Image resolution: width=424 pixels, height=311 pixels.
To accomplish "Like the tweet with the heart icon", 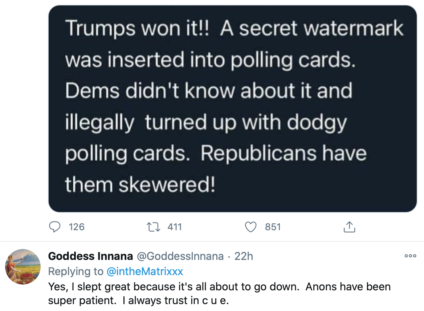I will pyautogui.click(x=250, y=227).
